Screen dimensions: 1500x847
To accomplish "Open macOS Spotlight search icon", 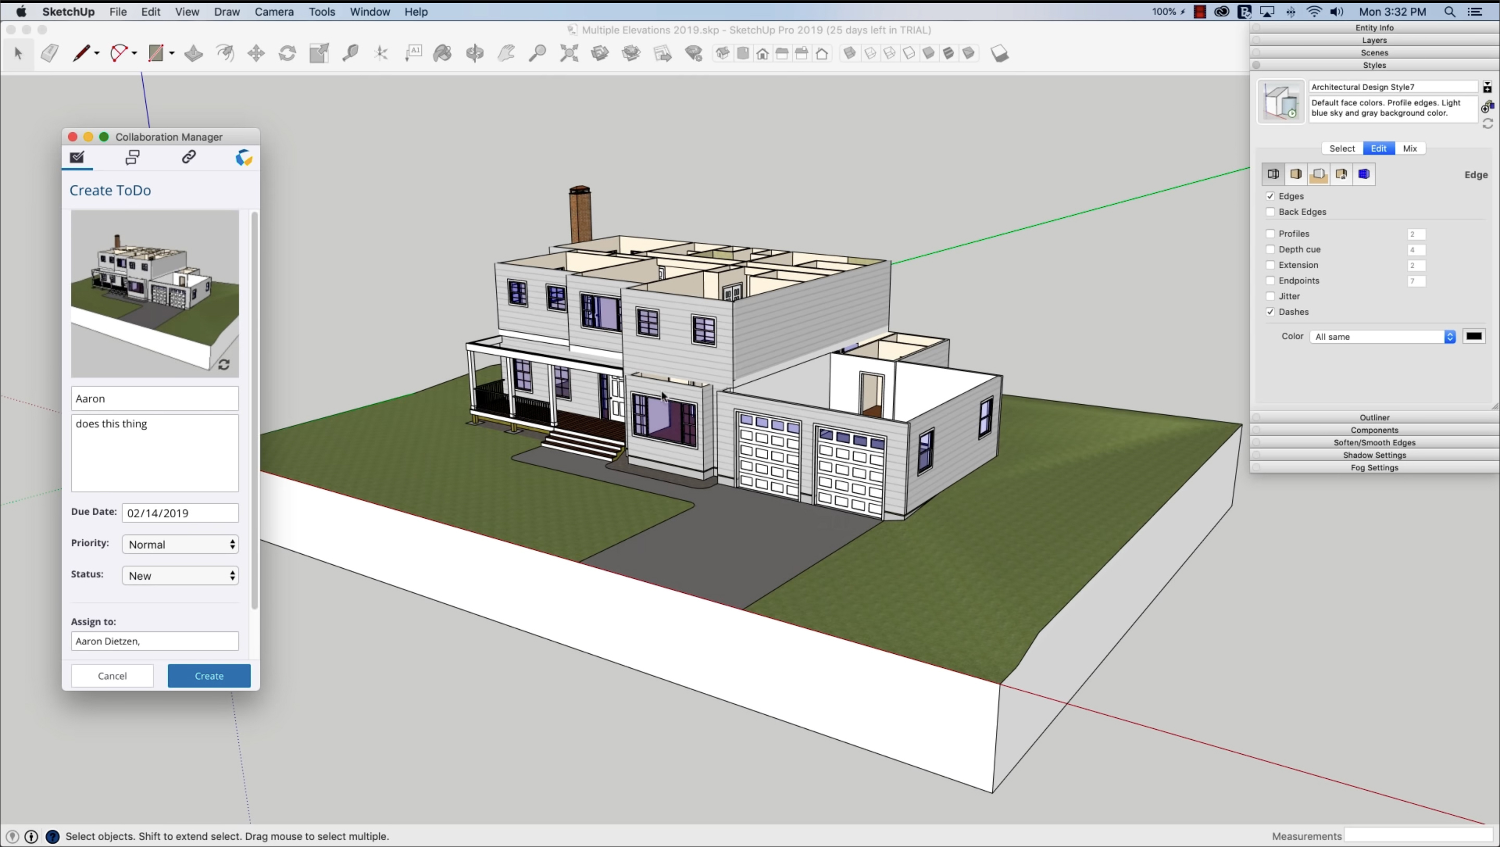I will pos(1450,11).
